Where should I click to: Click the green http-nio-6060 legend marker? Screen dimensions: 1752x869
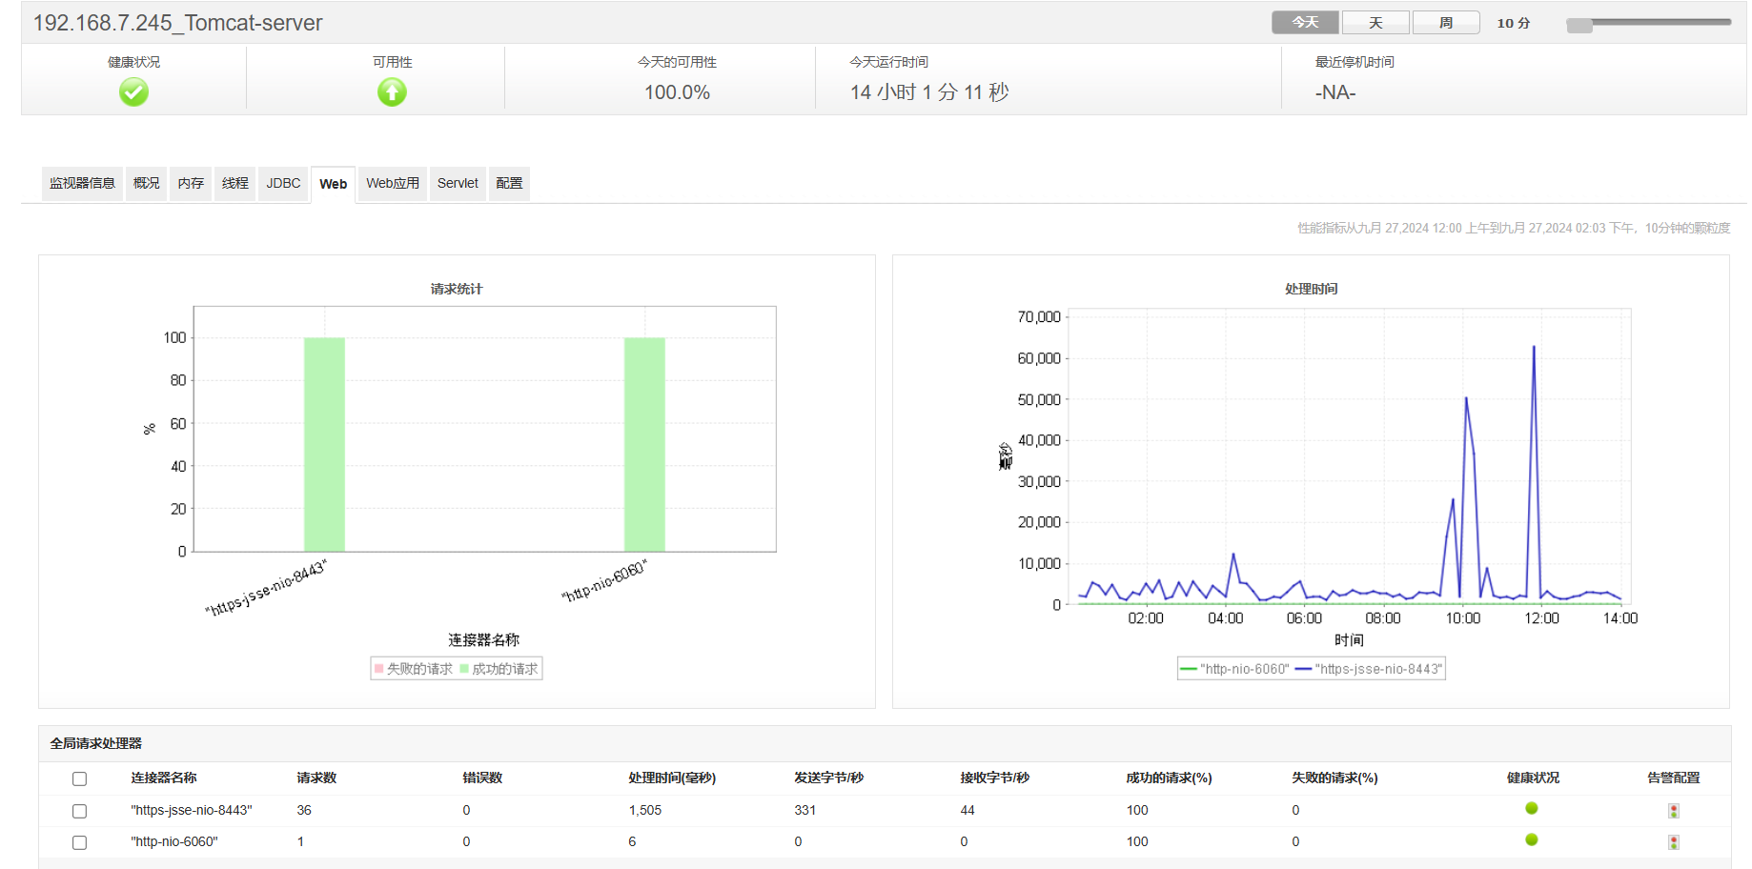click(1188, 669)
